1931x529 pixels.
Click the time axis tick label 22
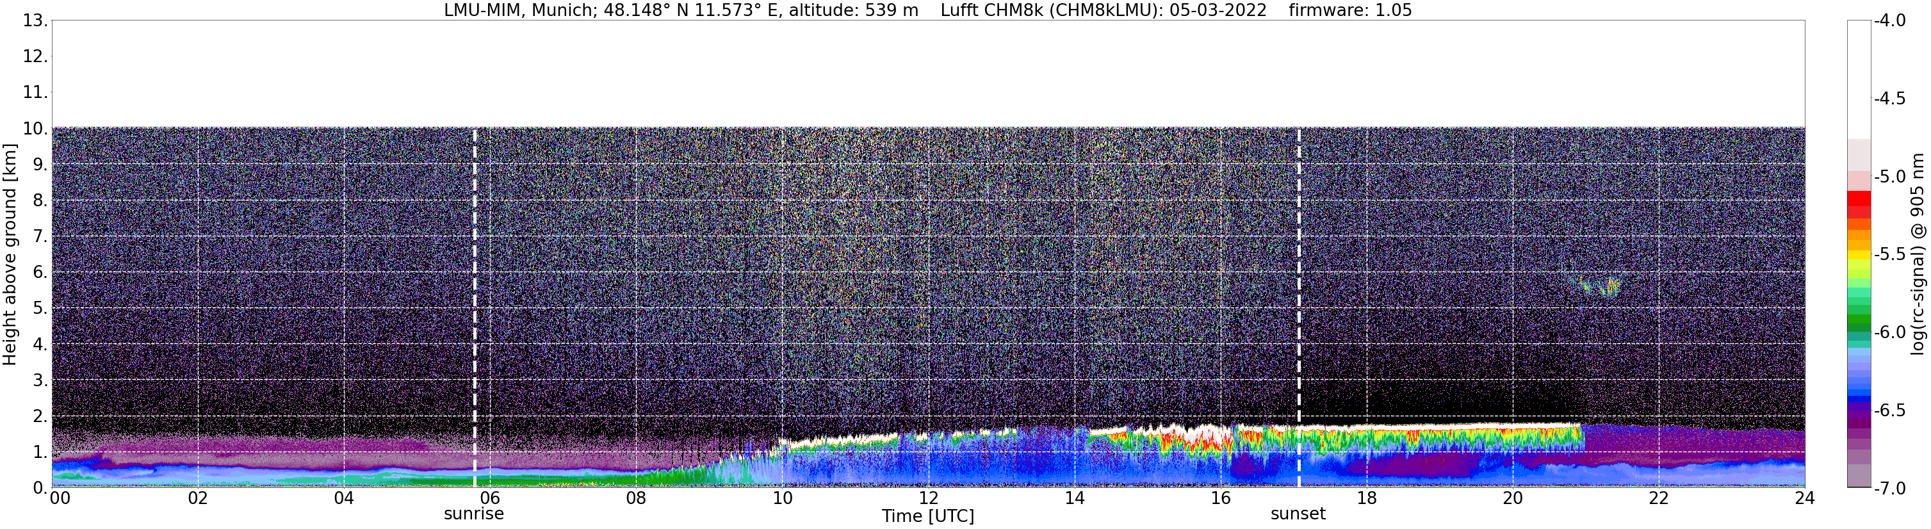point(1659,498)
